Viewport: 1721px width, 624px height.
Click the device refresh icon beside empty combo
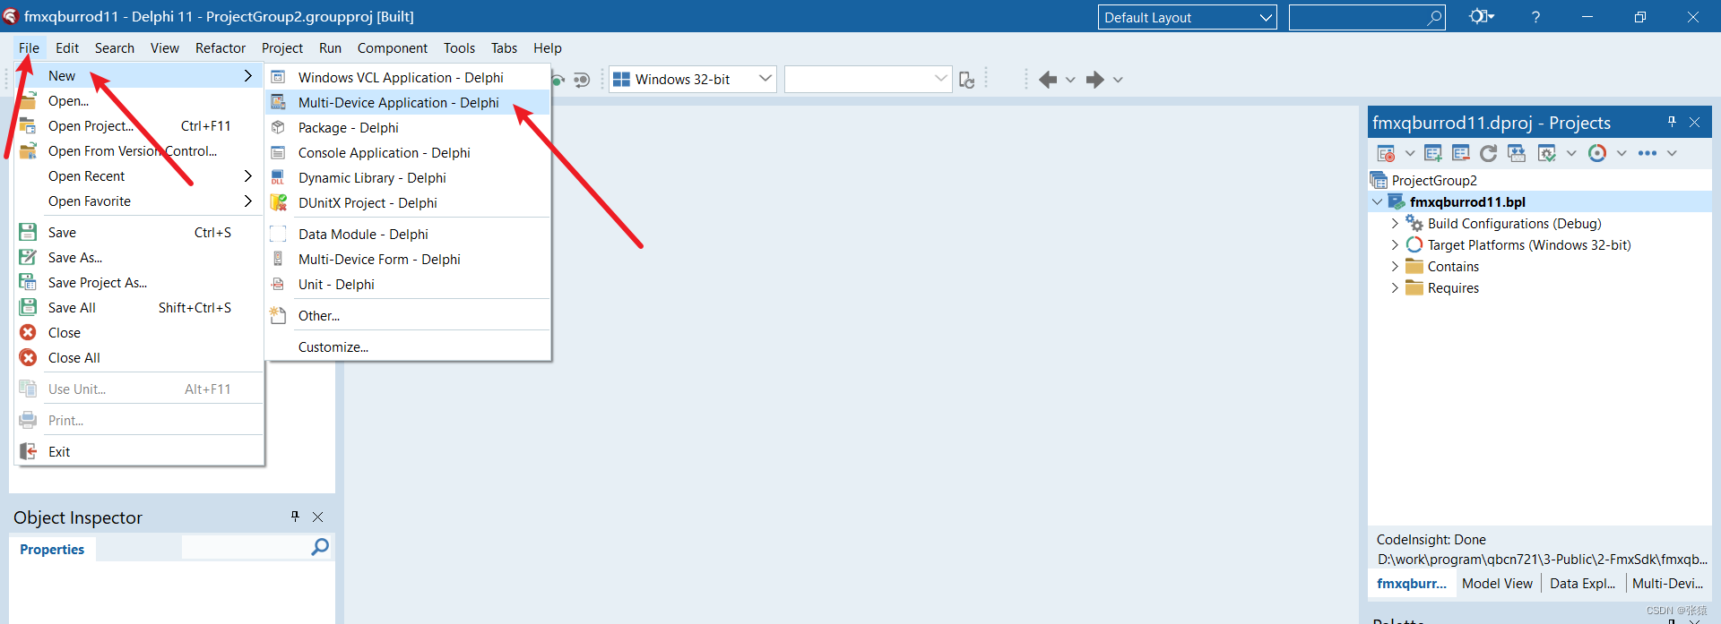tap(966, 80)
